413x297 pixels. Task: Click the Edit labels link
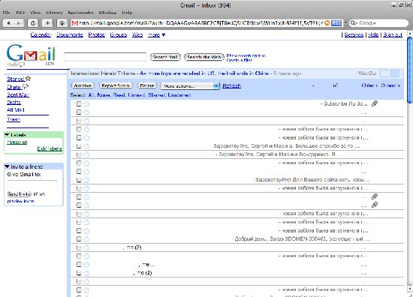[x=50, y=148]
